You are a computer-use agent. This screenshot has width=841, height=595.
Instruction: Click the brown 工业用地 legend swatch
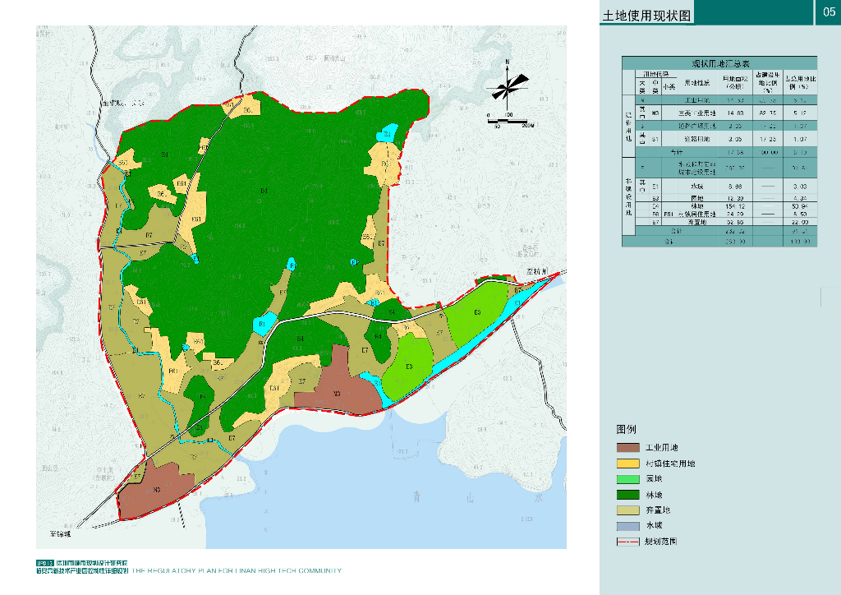pyautogui.click(x=628, y=448)
